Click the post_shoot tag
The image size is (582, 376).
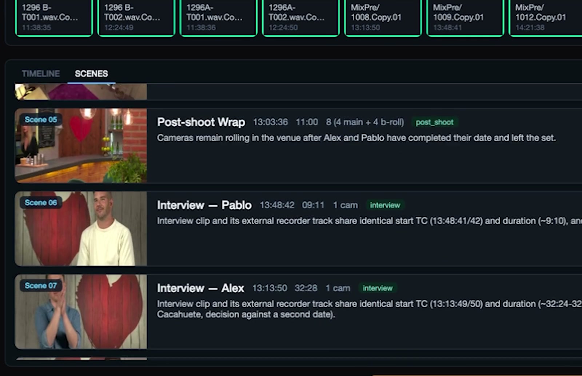click(435, 122)
